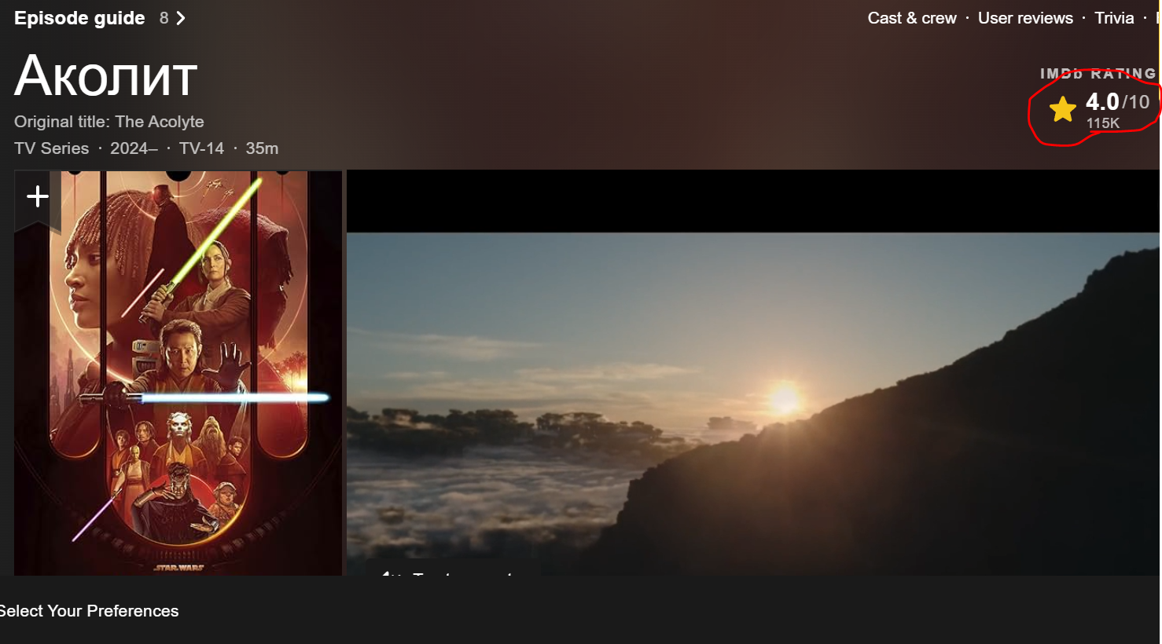Click the Select Your Preferences heading
The height and width of the screenshot is (644, 1162).
pyautogui.click(x=89, y=611)
